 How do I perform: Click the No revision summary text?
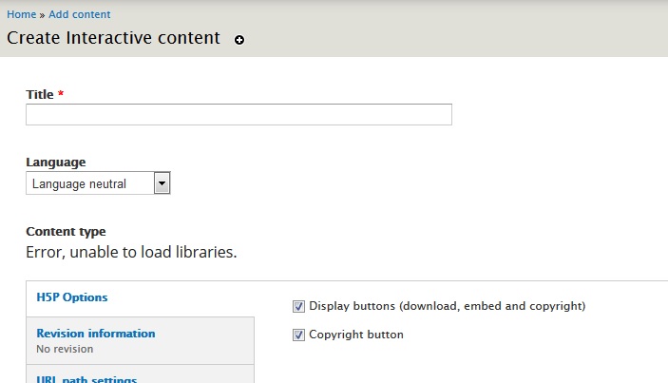click(65, 349)
